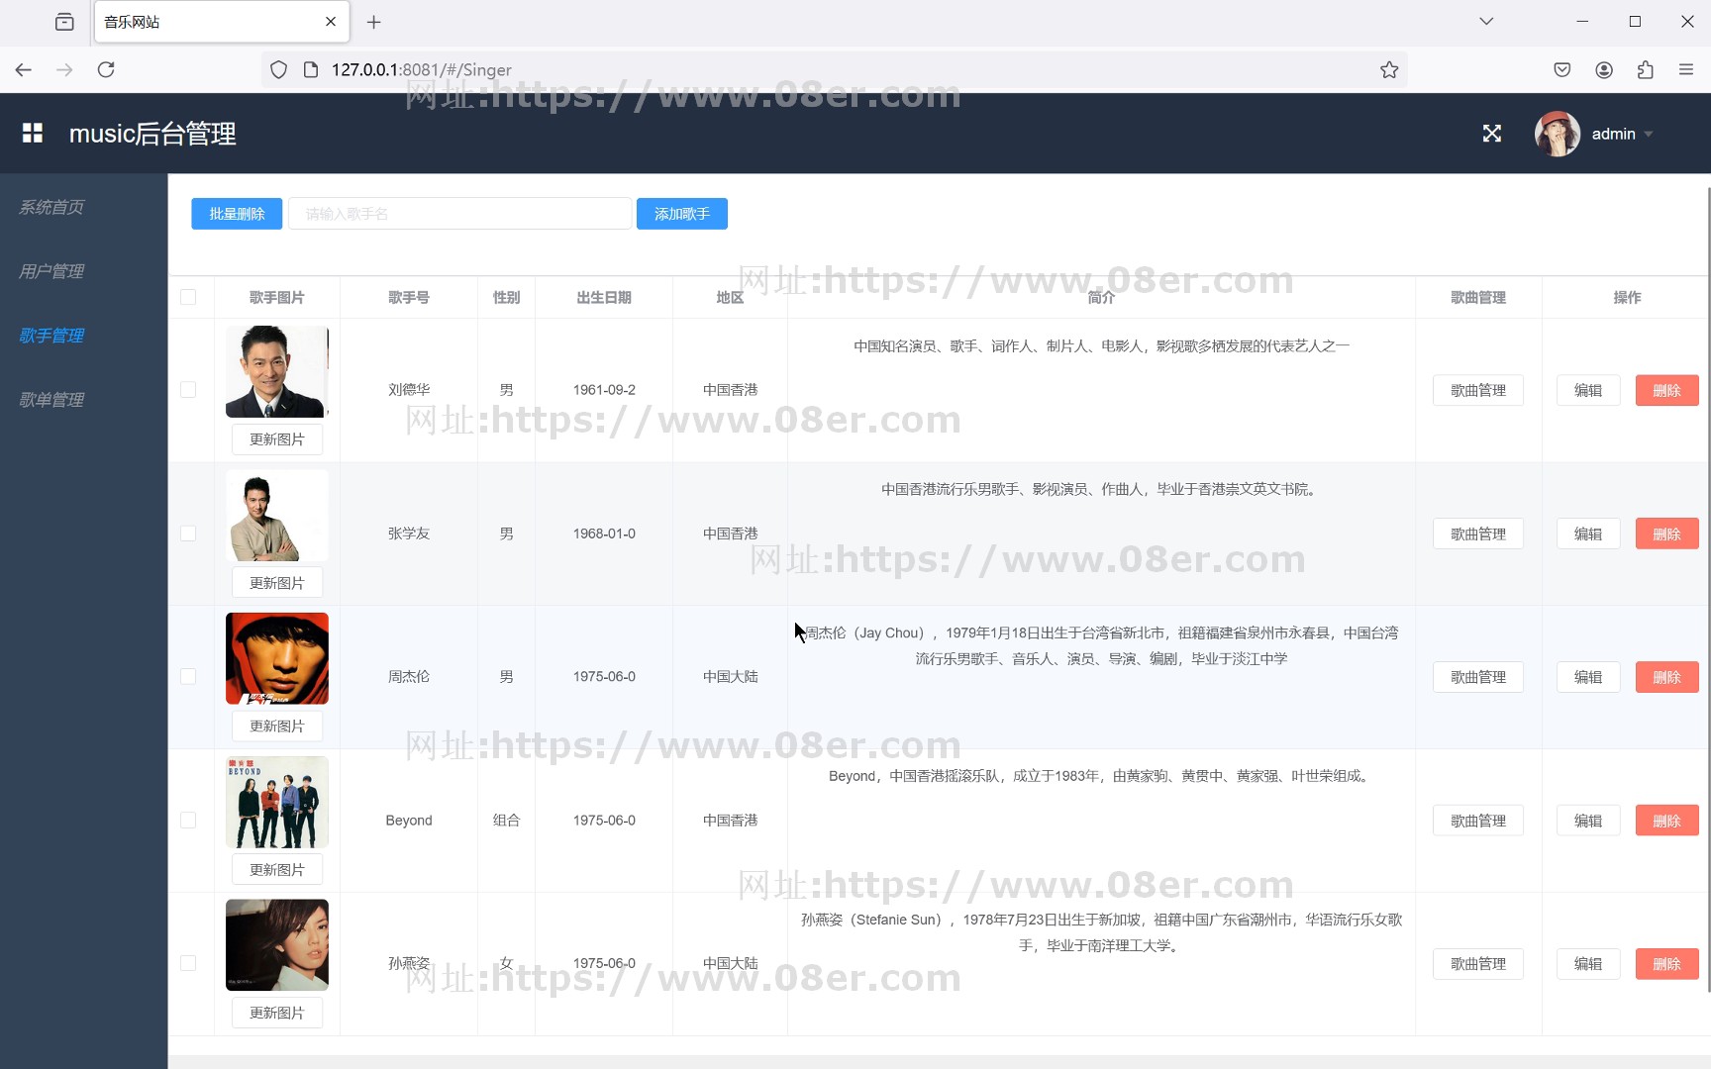
Task: Open 歌单管理 in the sidebar
Action: tap(51, 400)
